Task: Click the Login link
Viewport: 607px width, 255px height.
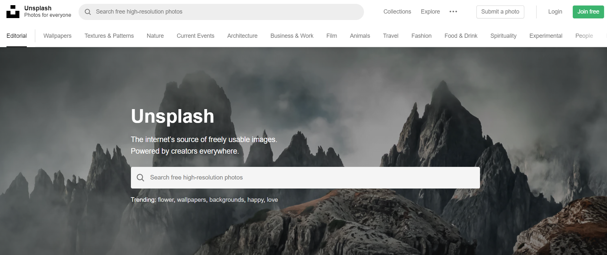Action: pos(555,12)
